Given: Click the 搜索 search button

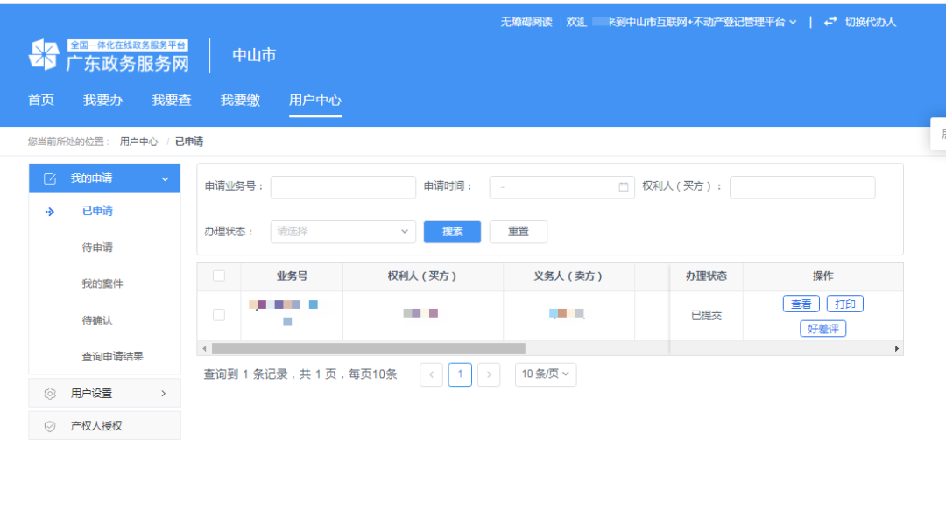Looking at the screenshot, I should (x=452, y=231).
